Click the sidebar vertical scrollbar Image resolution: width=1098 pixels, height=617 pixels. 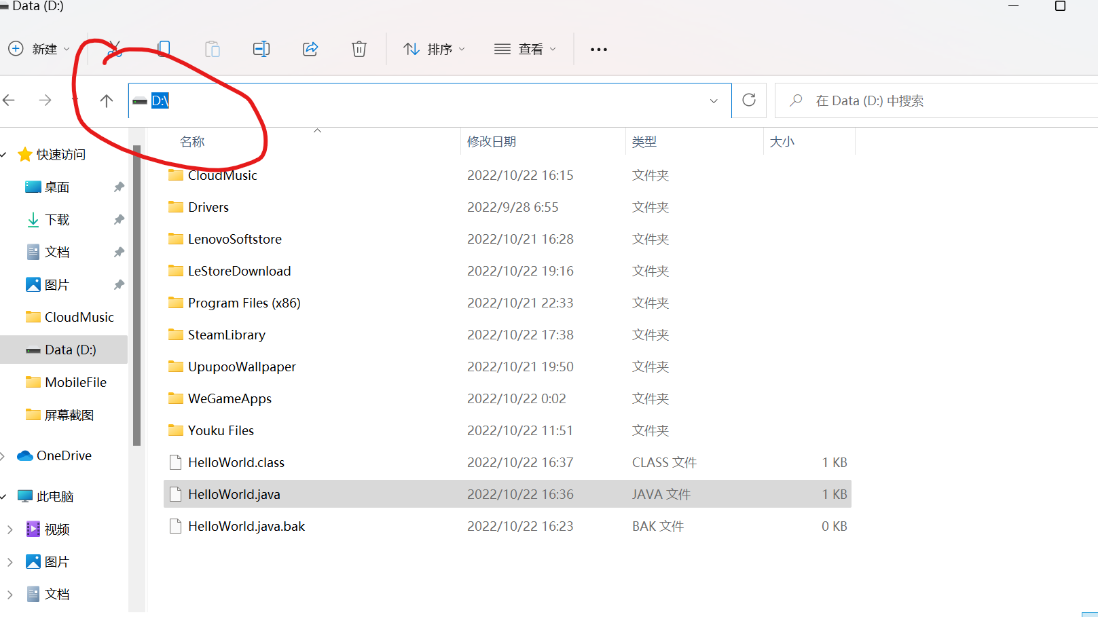pos(137,295)
